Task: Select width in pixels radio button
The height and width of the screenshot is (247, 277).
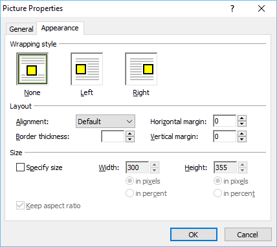Action: pyautogui.click(x=129, y=181)
